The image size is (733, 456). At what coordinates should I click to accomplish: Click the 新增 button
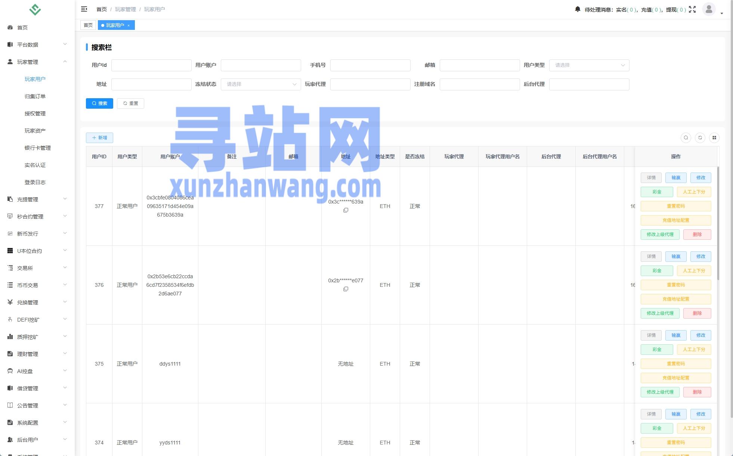(99, 138)
